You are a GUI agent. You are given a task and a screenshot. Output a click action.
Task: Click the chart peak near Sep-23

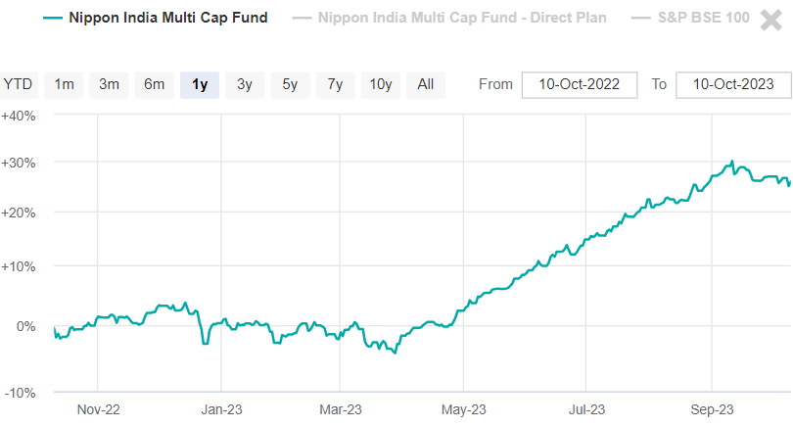tap(732, 162)
